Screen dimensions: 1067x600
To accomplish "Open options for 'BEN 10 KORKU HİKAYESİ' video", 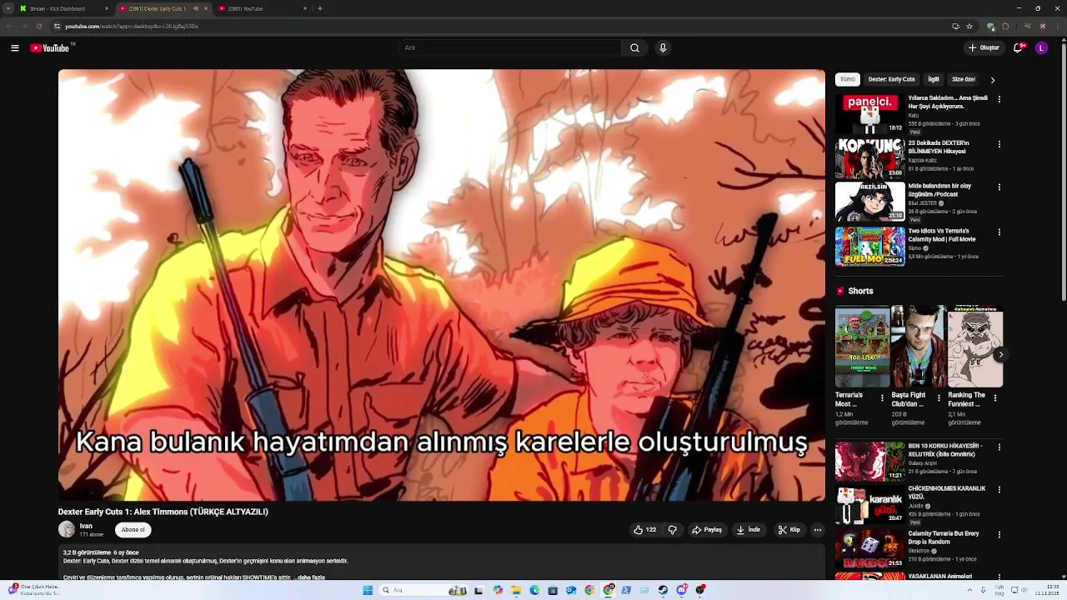I will point(999,447).
